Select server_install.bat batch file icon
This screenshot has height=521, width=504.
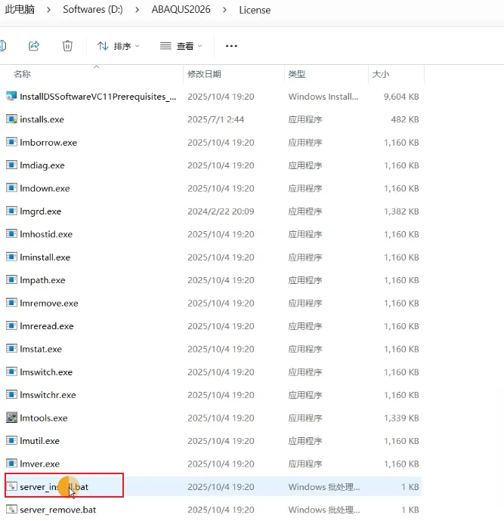[11, 486]
